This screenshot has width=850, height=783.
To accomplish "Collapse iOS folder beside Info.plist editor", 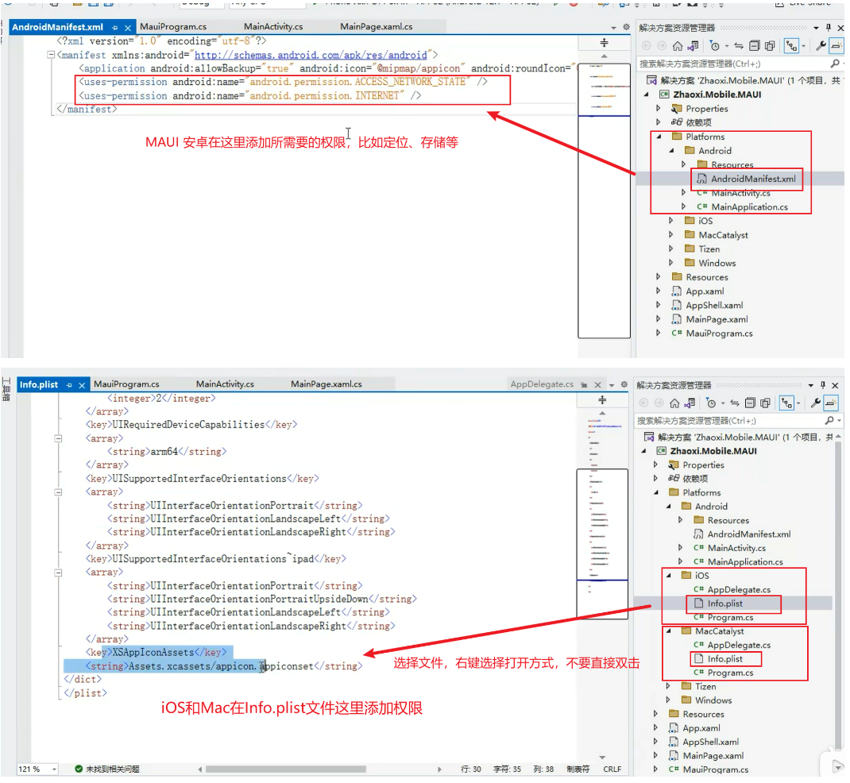I will tap(668, 576).
